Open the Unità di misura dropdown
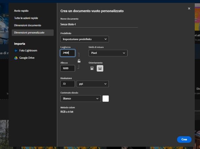 click(x=108, y=53)
